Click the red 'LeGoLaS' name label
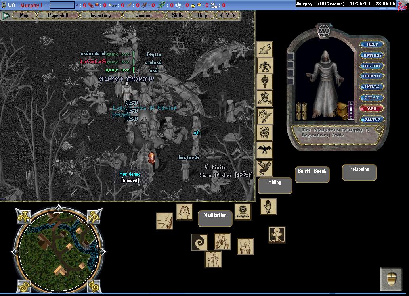Screen dimensions: 409x296 click(x=93, y=62)
